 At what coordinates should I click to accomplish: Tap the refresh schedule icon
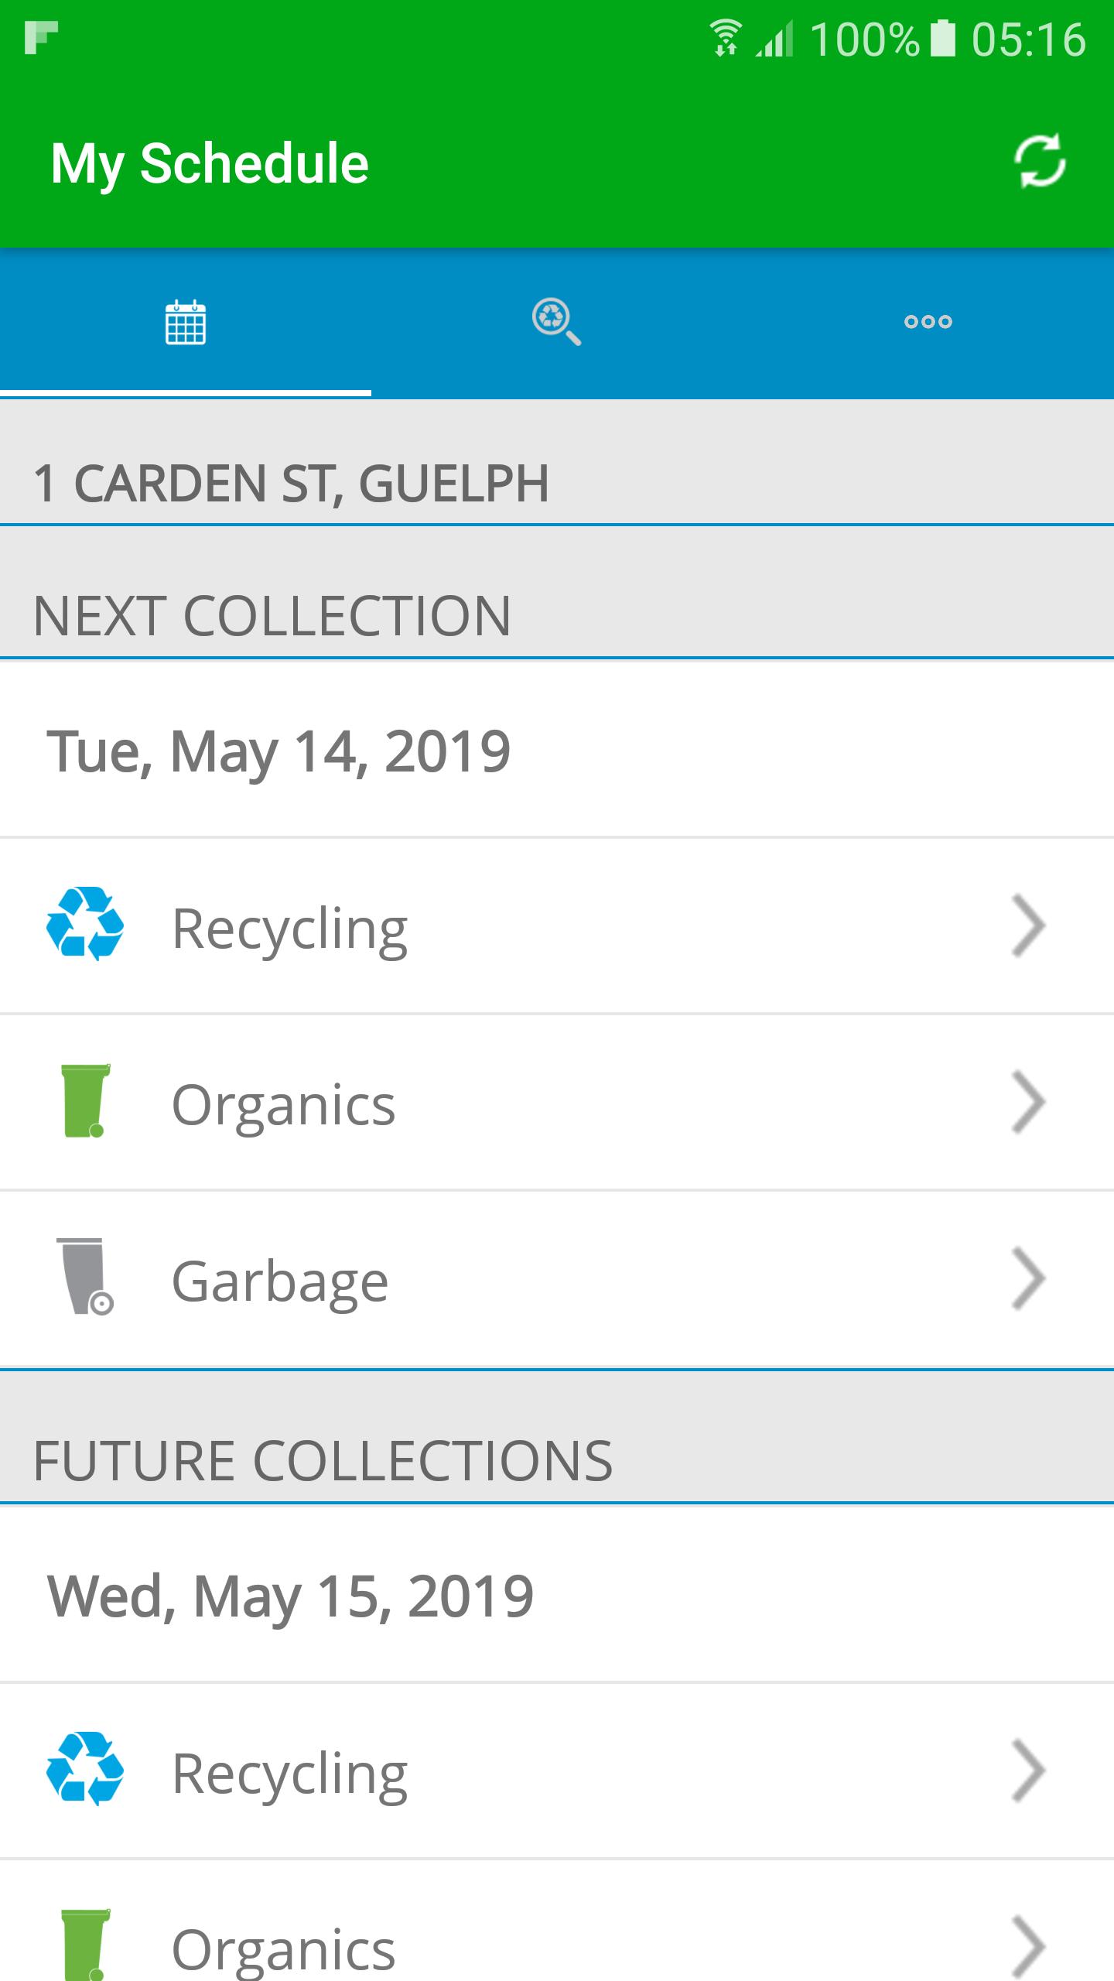(1039, 162)
